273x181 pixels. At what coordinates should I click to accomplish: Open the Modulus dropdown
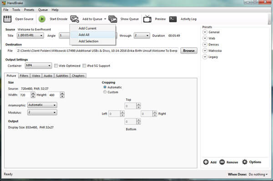click(x=42, y=113)
